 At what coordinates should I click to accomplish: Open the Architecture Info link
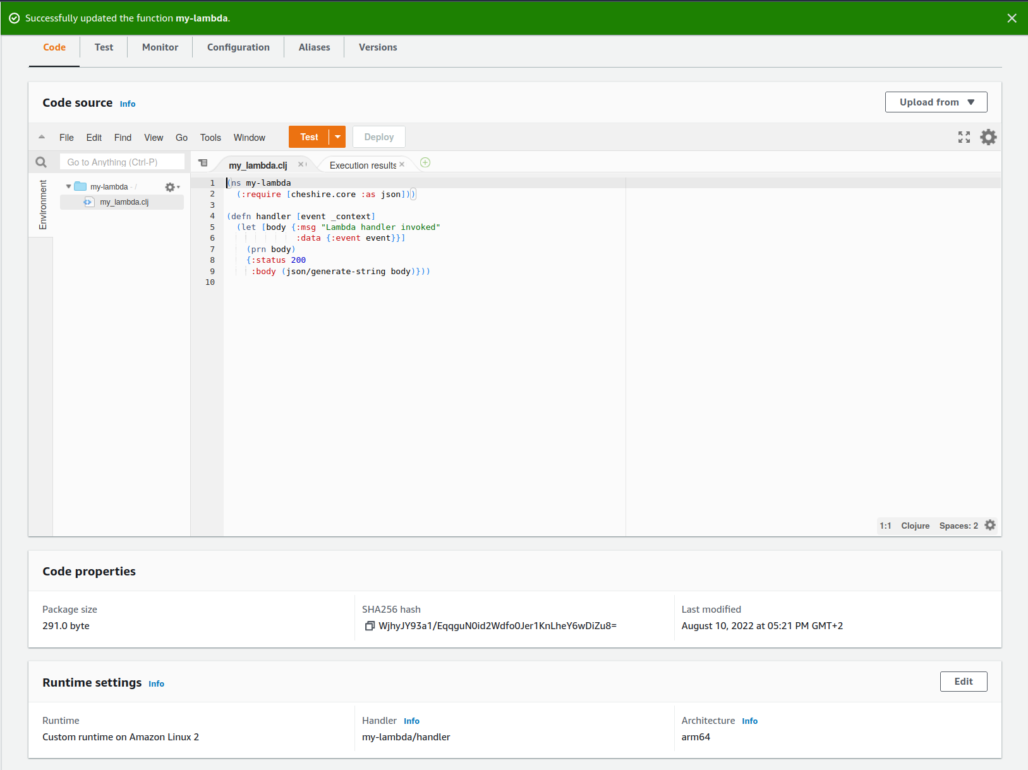[749, 721]
